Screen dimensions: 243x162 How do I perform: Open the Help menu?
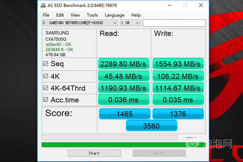136,15
